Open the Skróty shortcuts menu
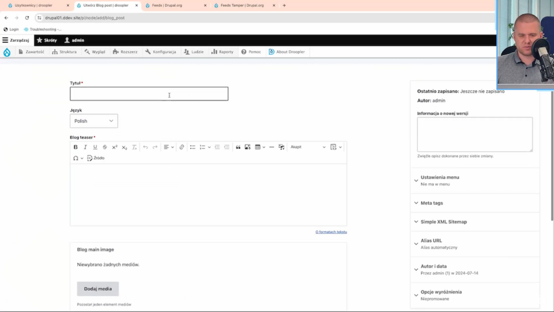This screenshot has height=312, width=554. 47,40
